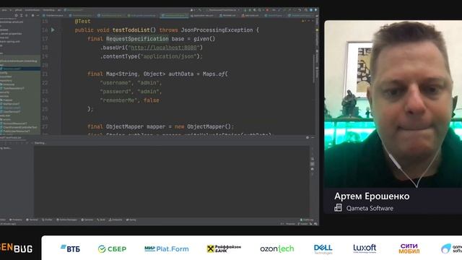The height and width of the screenshot is (260, 462).
Task: Select the testTodoList tab in the Run panel
Action: click(12, 137)
